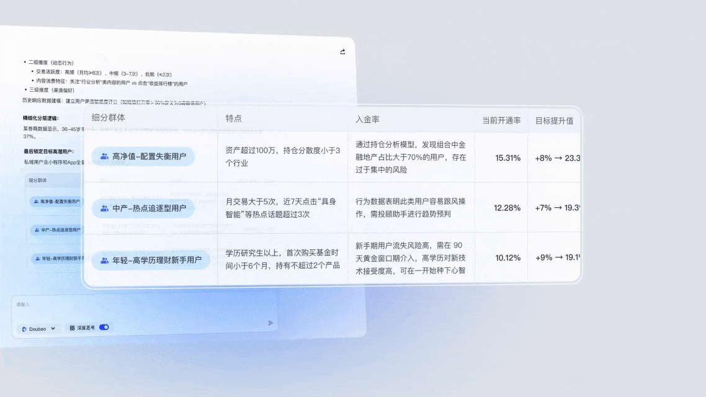Screen dimensions: 706x397
Task: Click the users icon in 中产-热点追逐型用户 tag
Action: pyautogui.click(x=104, y=208)
